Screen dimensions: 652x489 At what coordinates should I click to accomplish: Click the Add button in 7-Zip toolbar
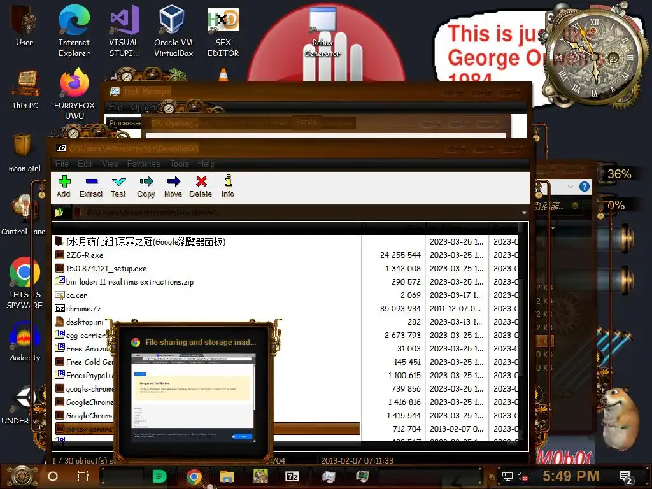(x=64, y=187)
